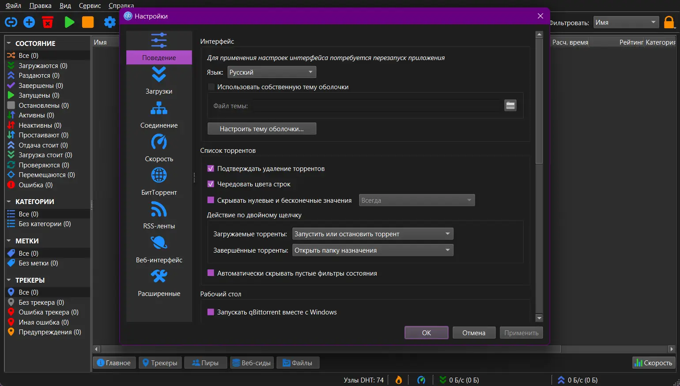This screenshot has width=680, height=386.
Task: Switch to the Трекеры tab
Action: [160, 363]
